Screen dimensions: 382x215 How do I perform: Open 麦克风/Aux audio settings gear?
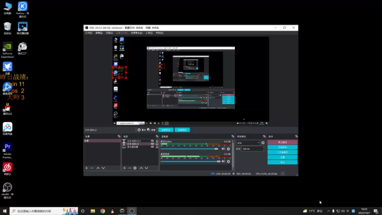(x=228, y=149)
